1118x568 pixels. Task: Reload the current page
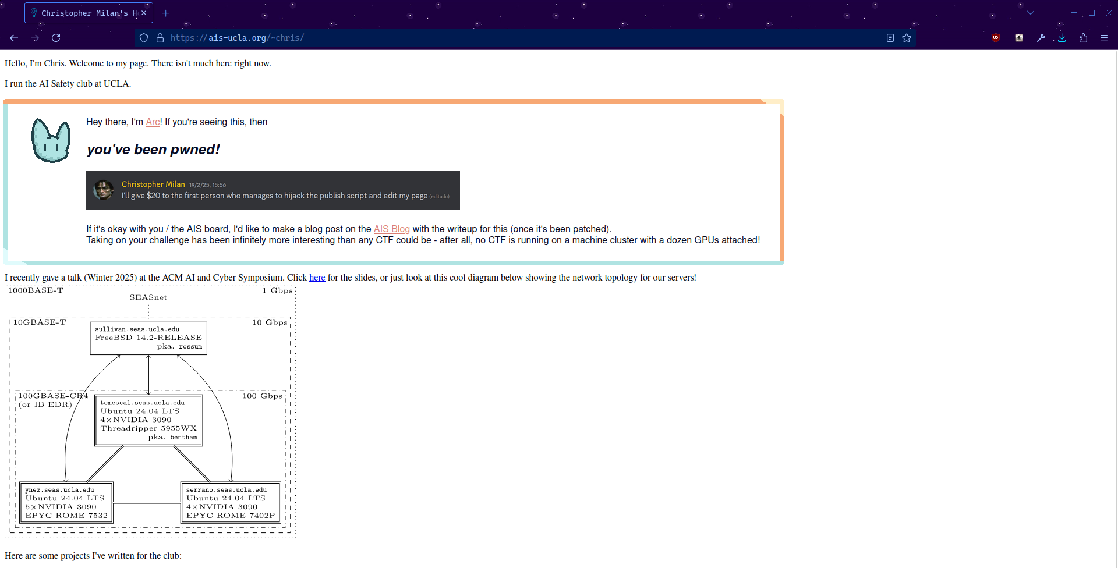pyautogui.click(x=56, y=38)
